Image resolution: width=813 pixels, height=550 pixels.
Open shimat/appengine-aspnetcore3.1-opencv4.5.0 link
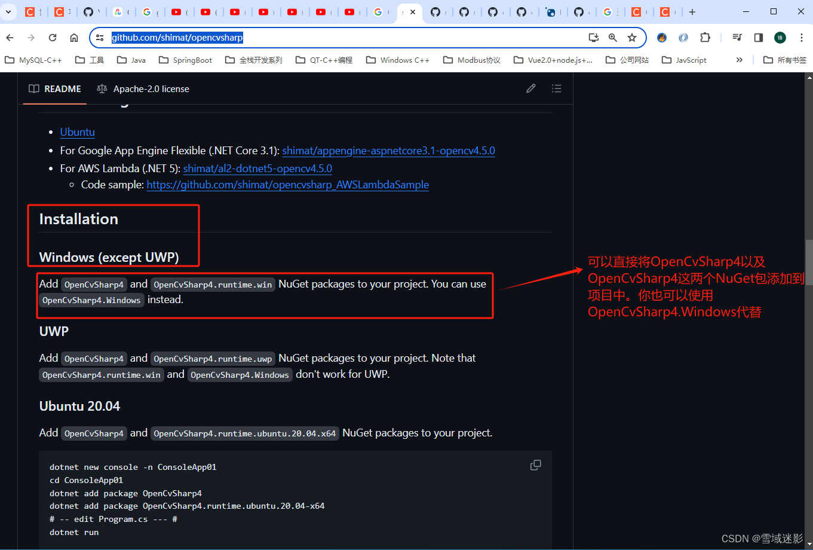tap(389, 151)
